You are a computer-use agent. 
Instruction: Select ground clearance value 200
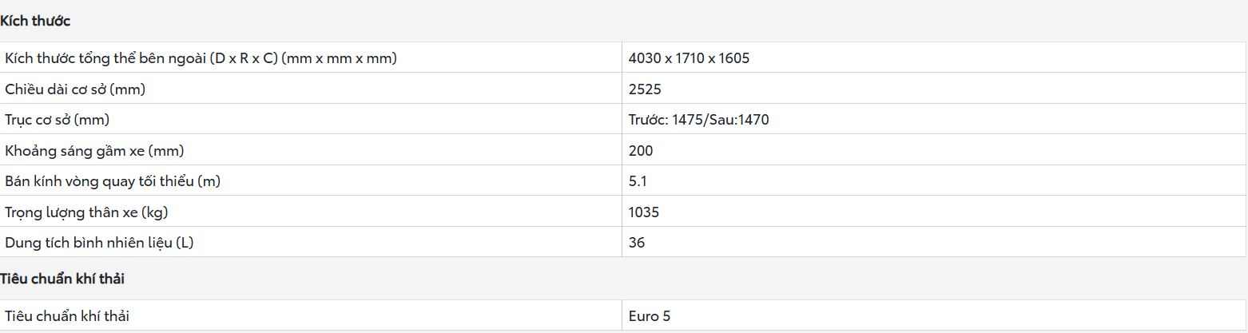[x=641, y=150]
